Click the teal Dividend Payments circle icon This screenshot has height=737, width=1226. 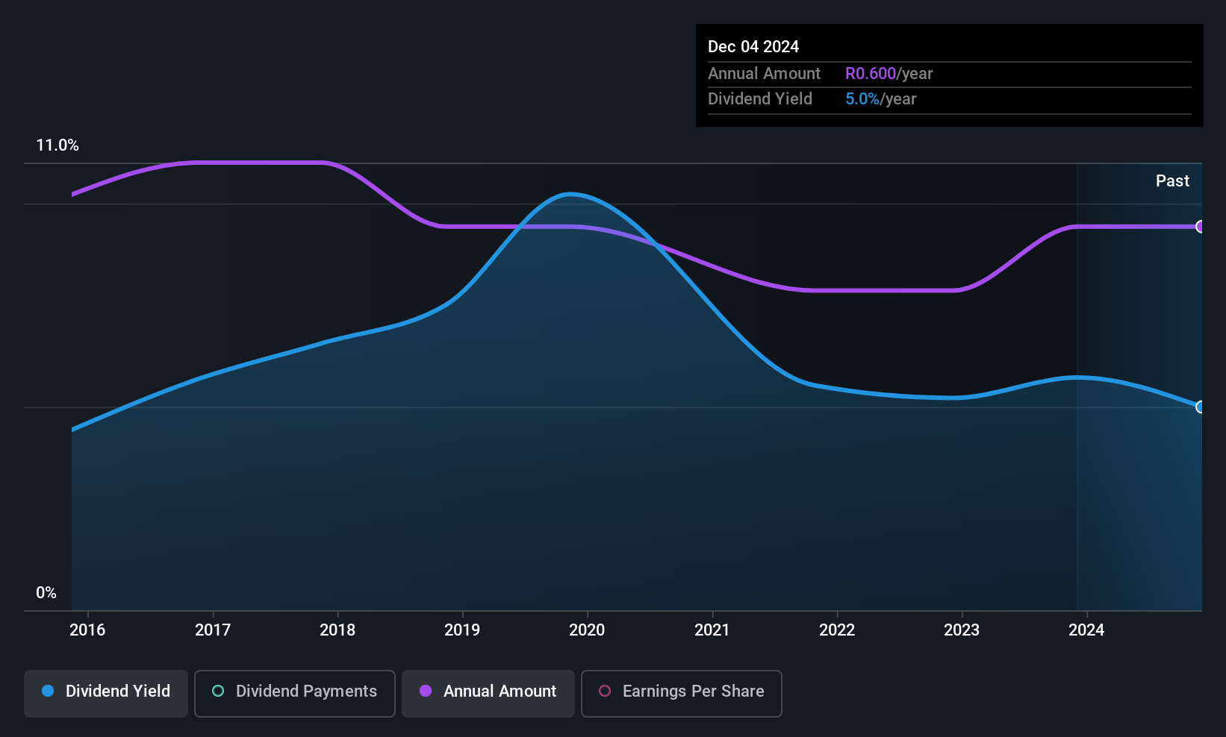pos(218,691)
